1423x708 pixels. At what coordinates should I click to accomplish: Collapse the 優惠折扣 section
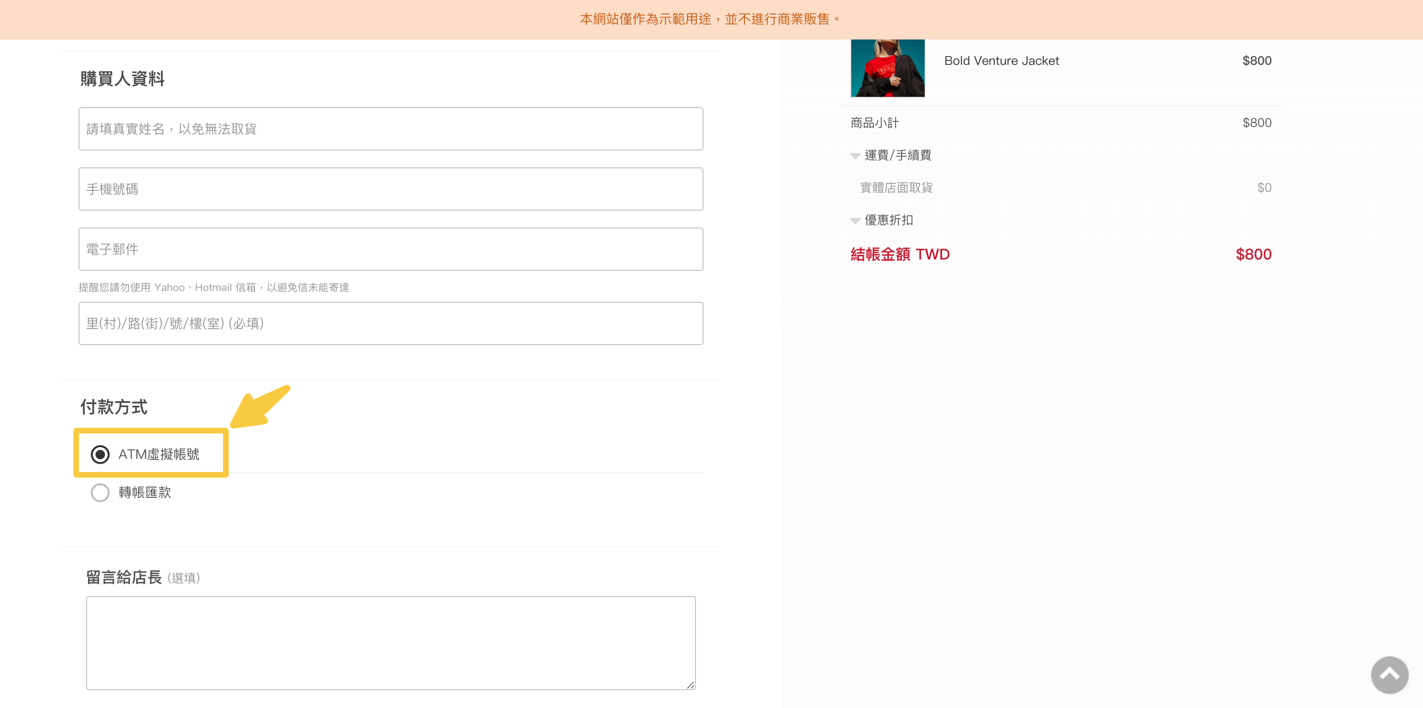(x=882, y=220)
